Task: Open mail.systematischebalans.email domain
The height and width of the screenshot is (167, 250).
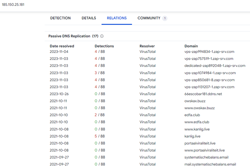Action: [x=210, y=164]
